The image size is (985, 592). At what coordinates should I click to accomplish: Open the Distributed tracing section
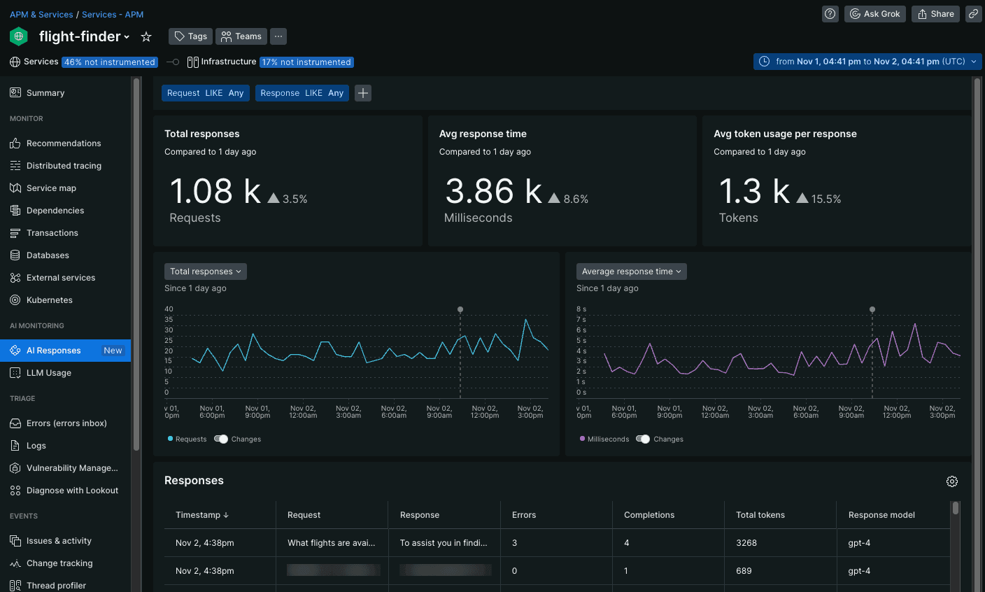[x=63, y=165]
